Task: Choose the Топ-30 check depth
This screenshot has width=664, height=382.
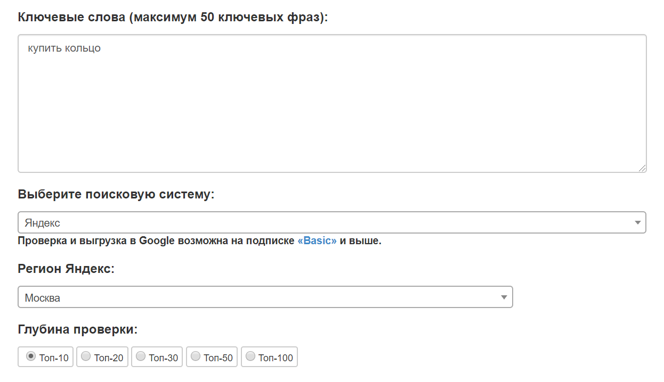Action: 141,356
